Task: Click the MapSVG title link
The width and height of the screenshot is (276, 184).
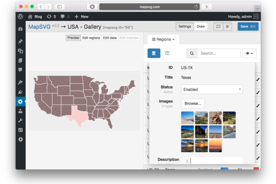Action: coord(39,27)
